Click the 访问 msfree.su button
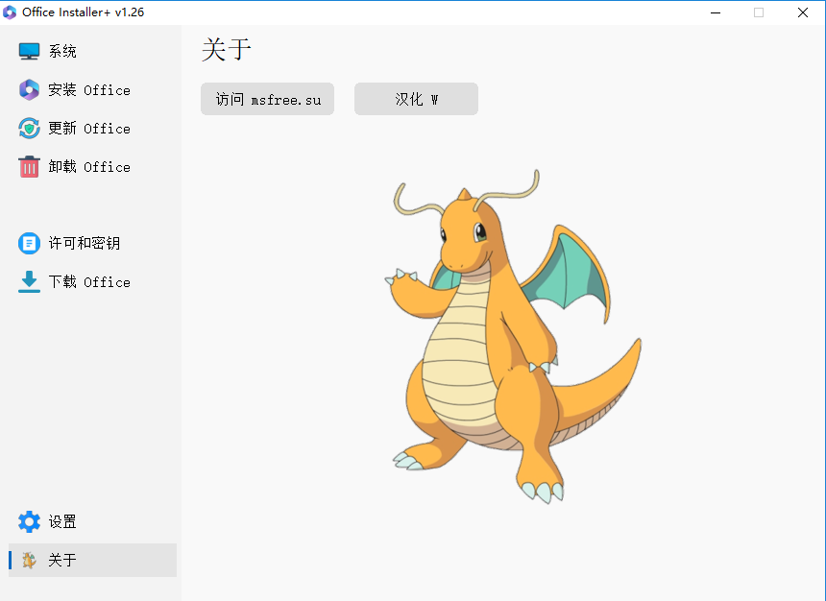This screenshot has height=601, width=826. (x=267, y=98)
